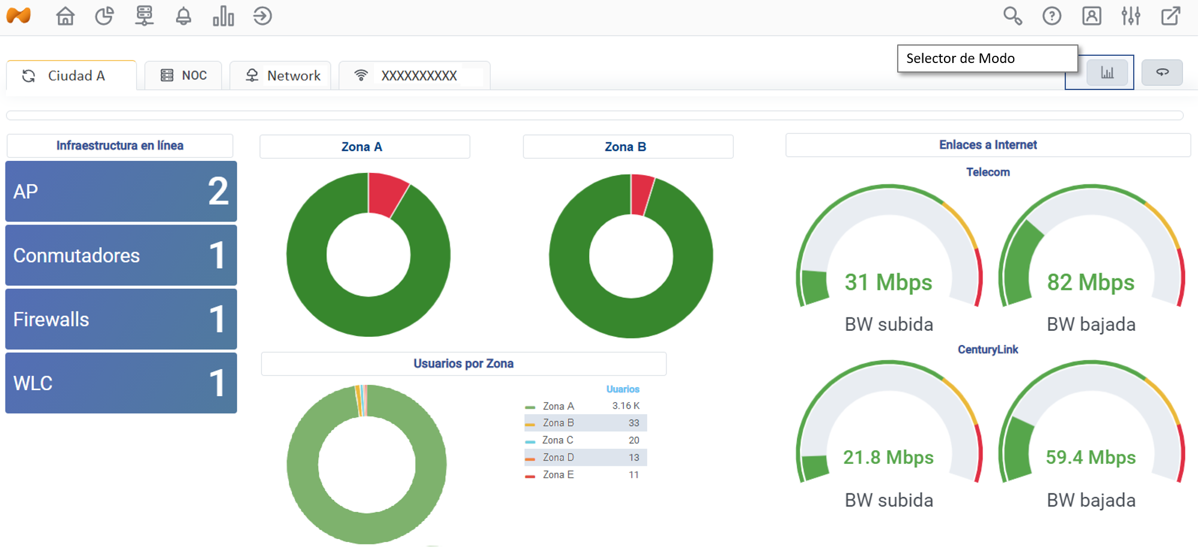Open search with the magnifier icon
The image size is (1201, 548).
[x=1012, y=16]
